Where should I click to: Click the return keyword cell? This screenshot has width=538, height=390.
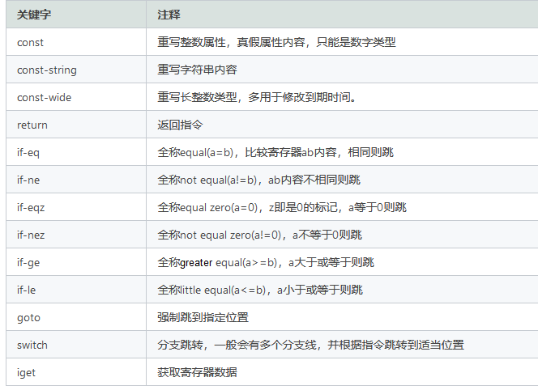[x=32, y=125]
